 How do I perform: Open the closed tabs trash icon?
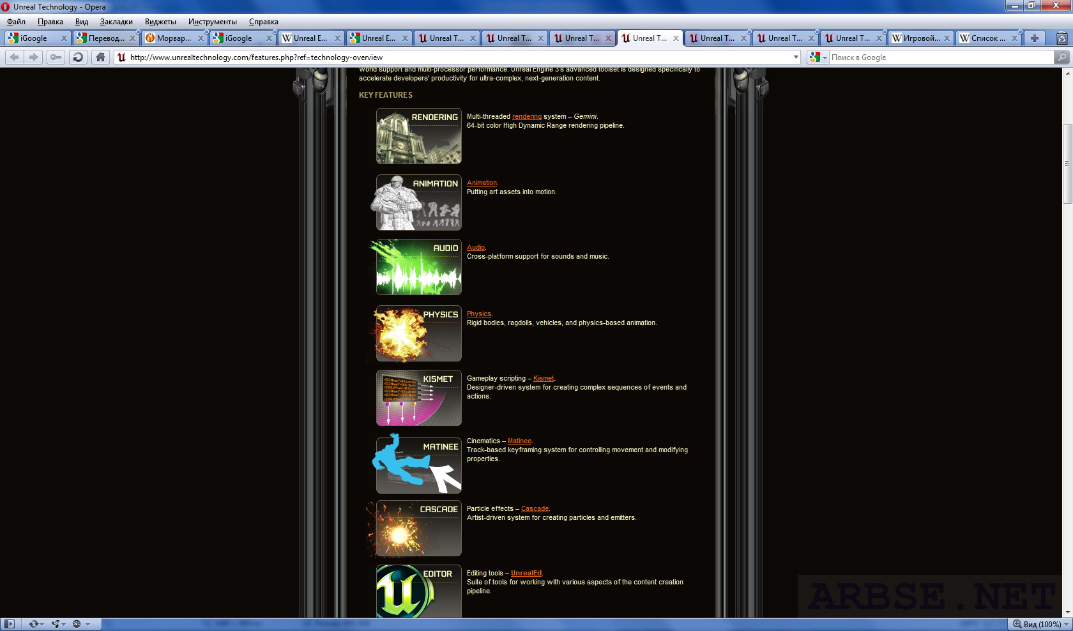1062,38
